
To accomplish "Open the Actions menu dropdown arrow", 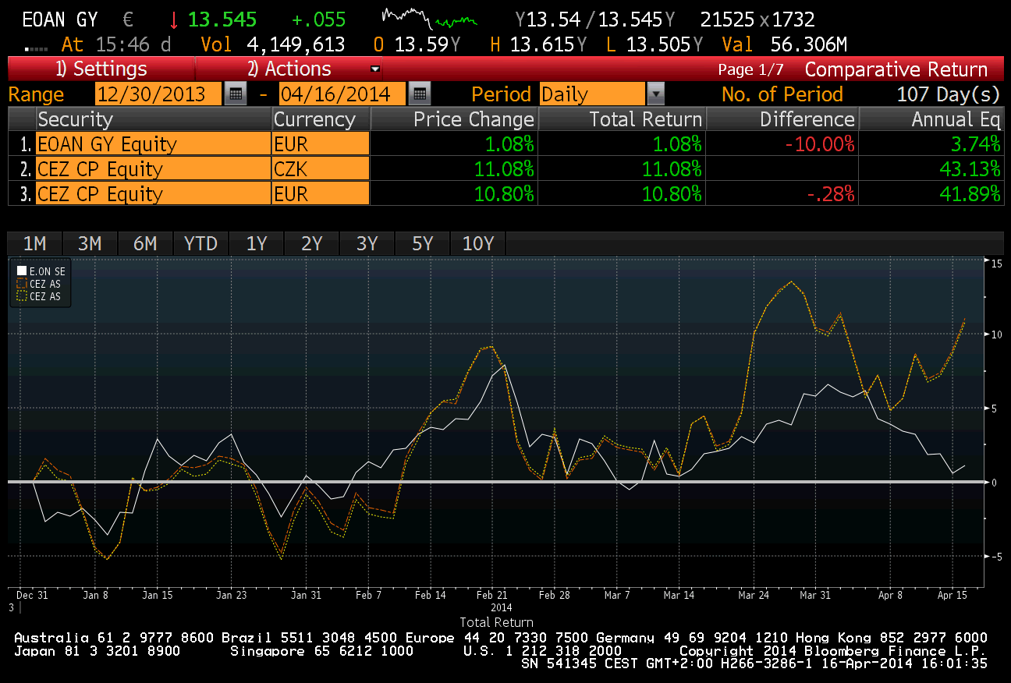I will [375, 69].
